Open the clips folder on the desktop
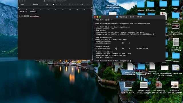 pyautogui.click(x=163, y=4)
